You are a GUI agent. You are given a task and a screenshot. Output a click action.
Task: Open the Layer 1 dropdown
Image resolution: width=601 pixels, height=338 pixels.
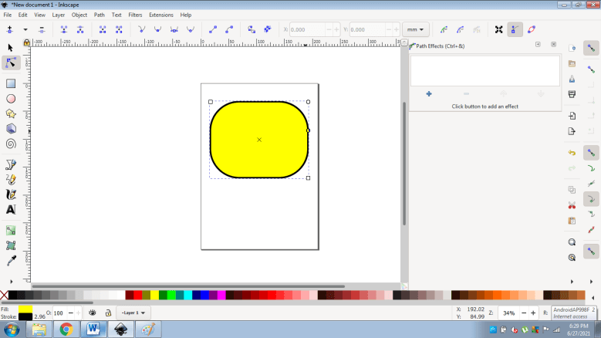click(x=133, y=313)
